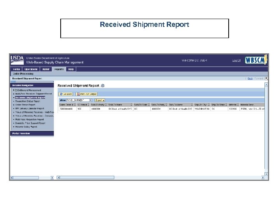Sort by Sold-To State column arrows

pyautogui.click(x=149, y=105)
